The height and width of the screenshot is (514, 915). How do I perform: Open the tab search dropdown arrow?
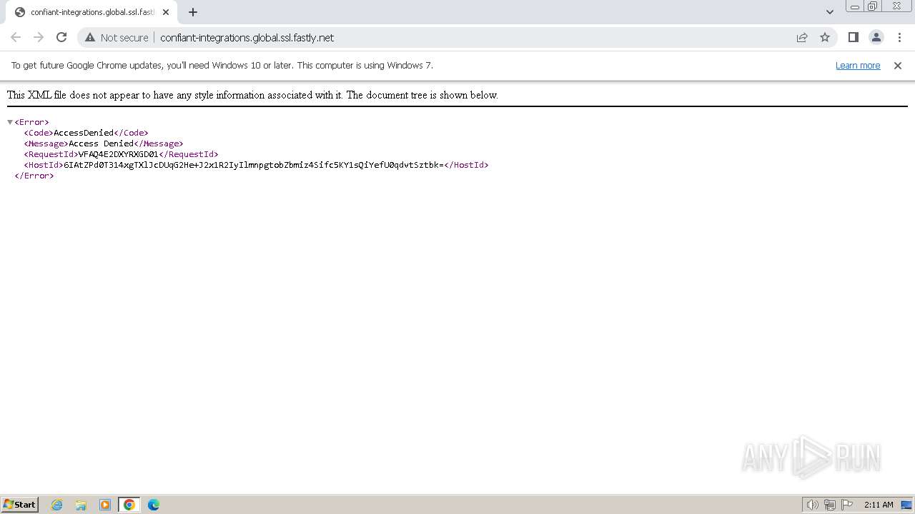tap(830, 12)
